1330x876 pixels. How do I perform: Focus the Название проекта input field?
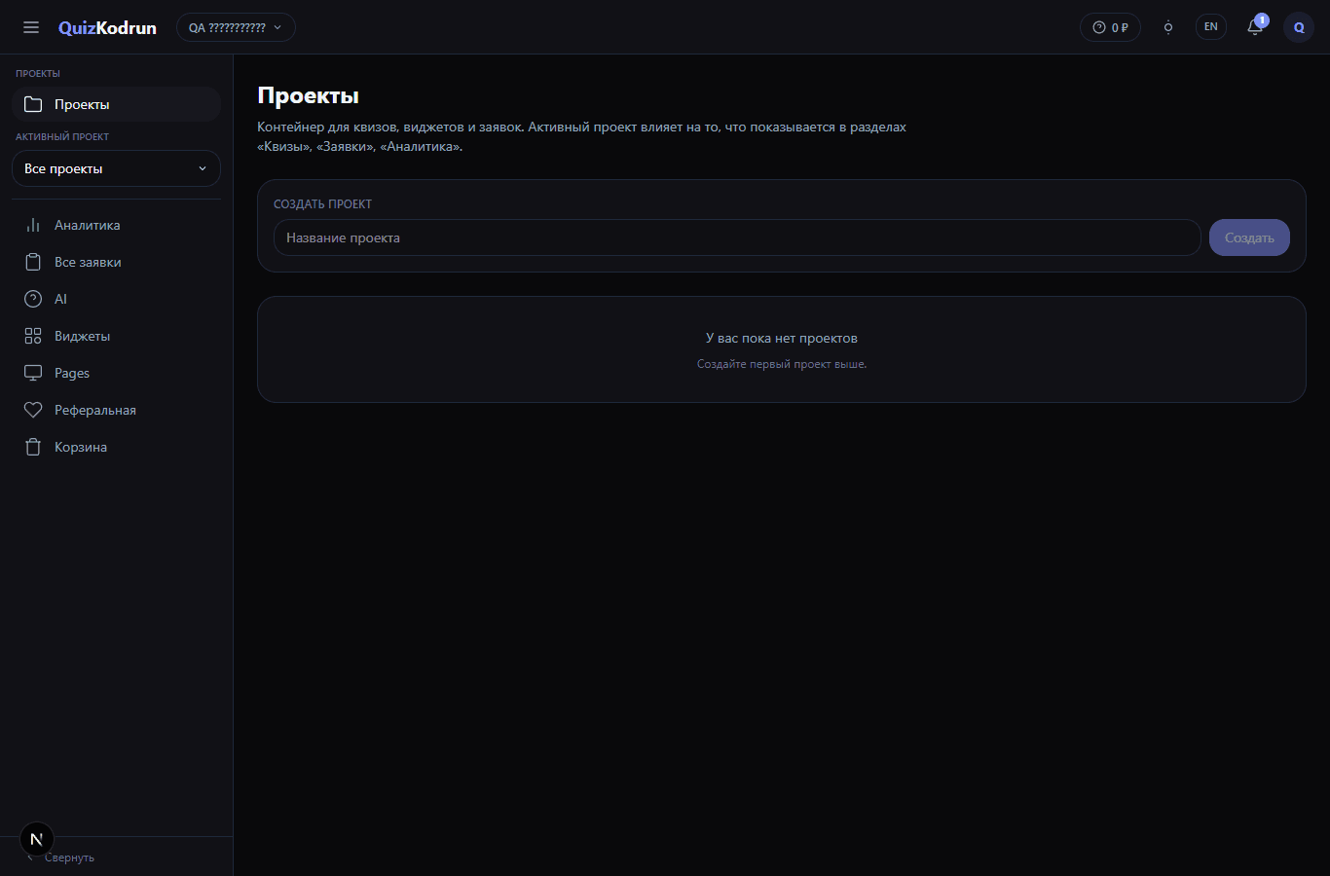coord(737,237)
